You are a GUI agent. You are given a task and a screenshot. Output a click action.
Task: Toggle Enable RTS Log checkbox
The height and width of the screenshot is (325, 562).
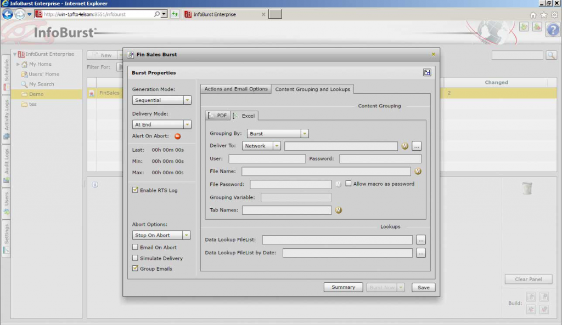135,190
